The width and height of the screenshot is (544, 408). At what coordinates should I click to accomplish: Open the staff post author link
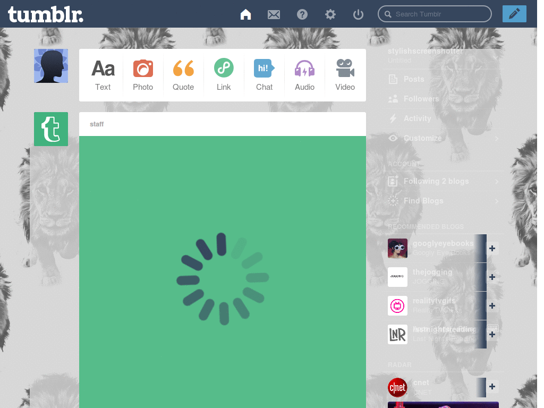[97, 124]
